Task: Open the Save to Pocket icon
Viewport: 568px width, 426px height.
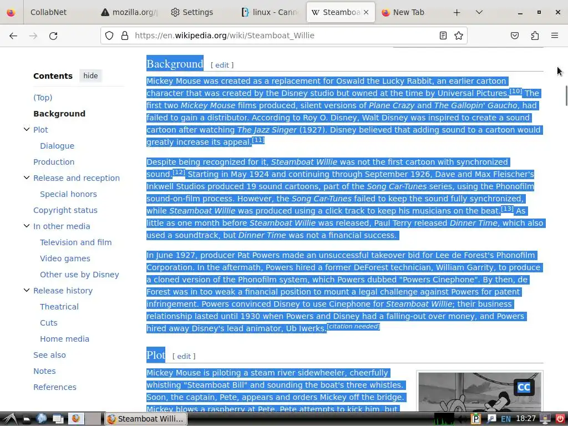Action: pyautogui.click(x=514, y=35)
